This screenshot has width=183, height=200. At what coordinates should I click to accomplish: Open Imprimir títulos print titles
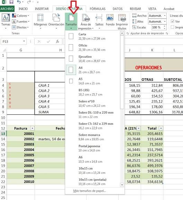click(x=122, y=22)
